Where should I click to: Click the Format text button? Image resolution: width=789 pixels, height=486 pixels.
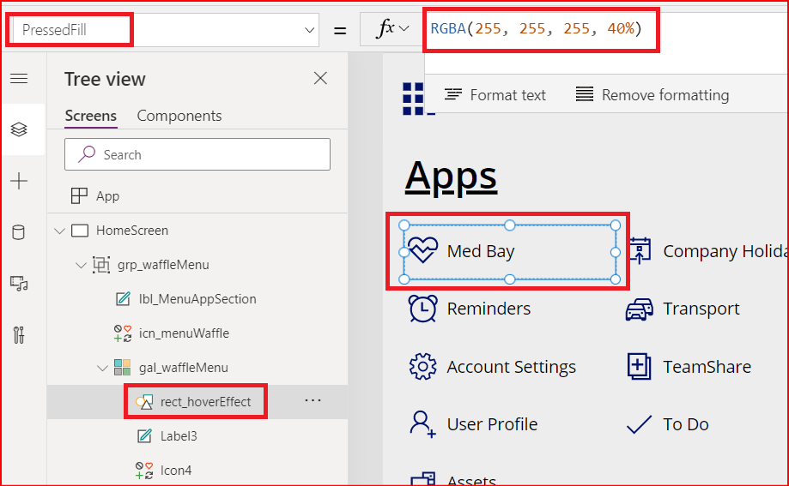click(495, 95)
